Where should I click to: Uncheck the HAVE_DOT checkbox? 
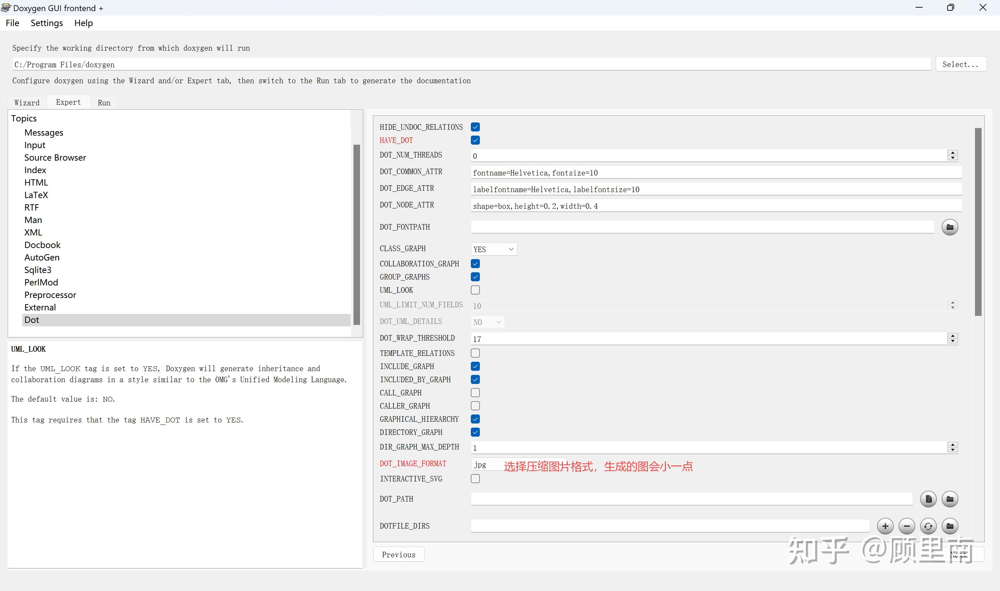[x=475, y=140]
